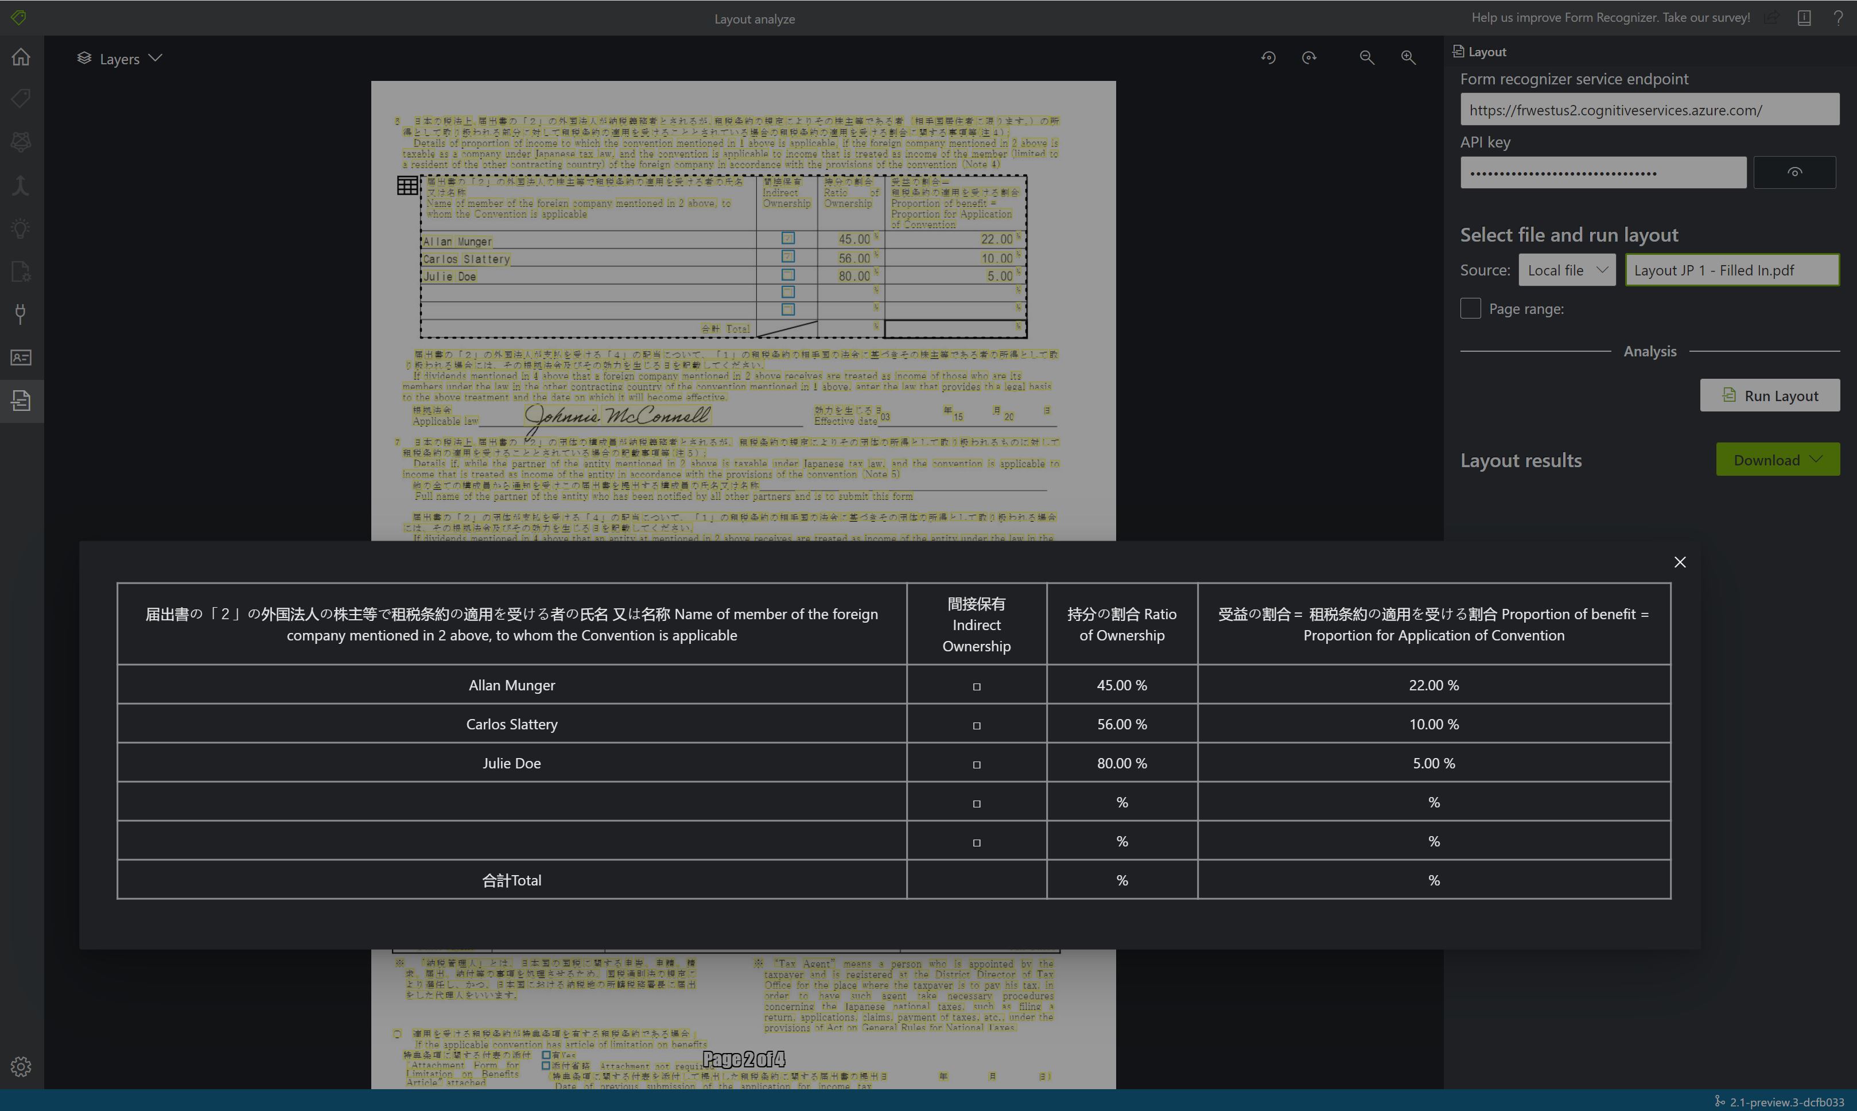Click the help question mark icon
Viewport: 1857px width, 1111px height.
tap(1840, 17)
